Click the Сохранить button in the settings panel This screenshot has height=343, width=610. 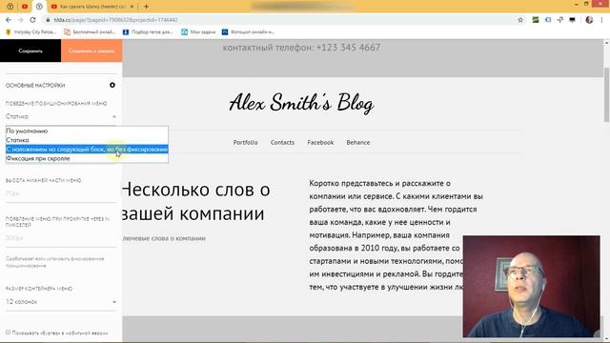pos(30,50)
